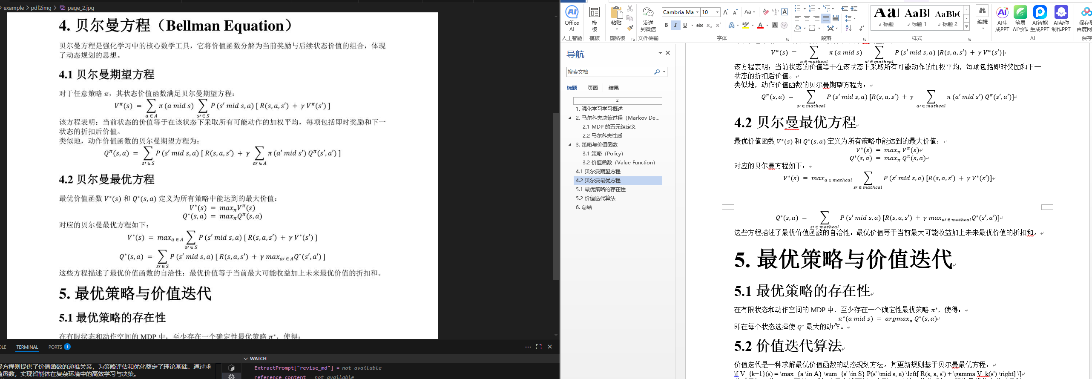Switch to the 标题 navigation tab
The height and width of the screenshot is (379, 1092).
(572, 88)
